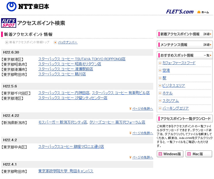This screenshot has width=214, height=179.
Task: Open スターバックス コーヒー 有楽町ビル店 link
Action: (x=121, y=93)
